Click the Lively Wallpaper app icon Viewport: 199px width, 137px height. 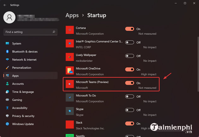tap(70, 57)
